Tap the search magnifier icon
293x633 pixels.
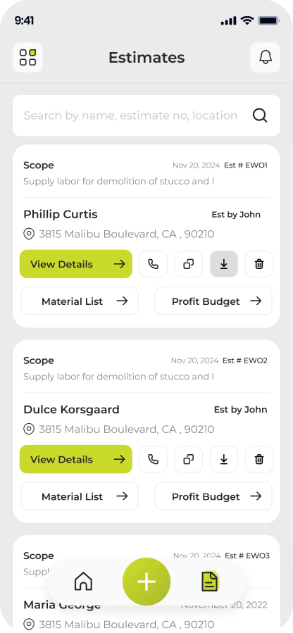pyautogui.click(x=260, y=116)
